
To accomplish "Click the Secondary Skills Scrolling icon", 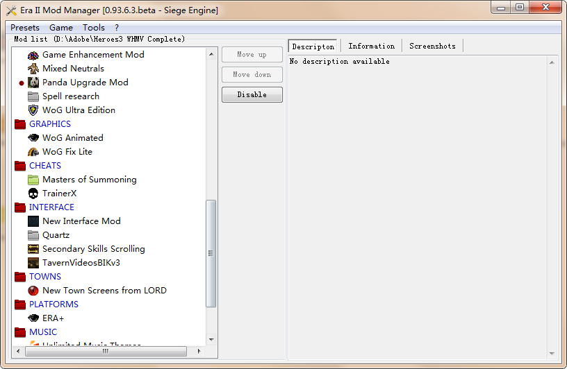I will coord(33,249).
